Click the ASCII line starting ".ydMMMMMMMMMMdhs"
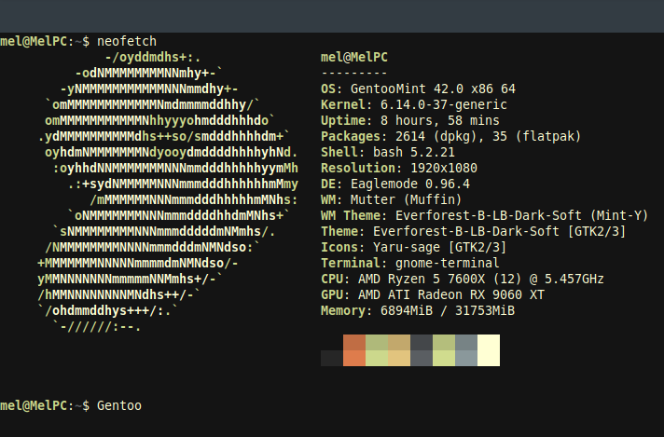This screenshot has height=437, width=664. pyautogui.click(x=164, y=136)
